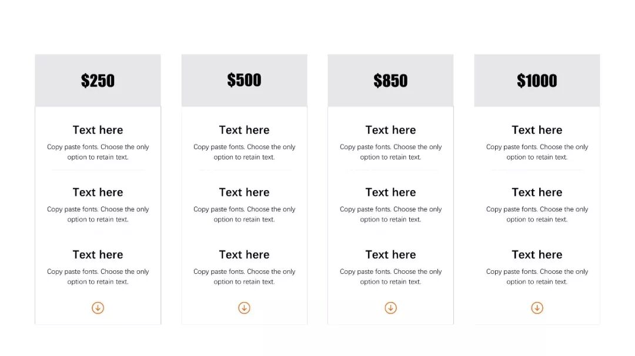The image size is (635, 356).
Task: Click third 'Text here' heading in $850 card
Action: pyautogui.click(x=390, y=255)
